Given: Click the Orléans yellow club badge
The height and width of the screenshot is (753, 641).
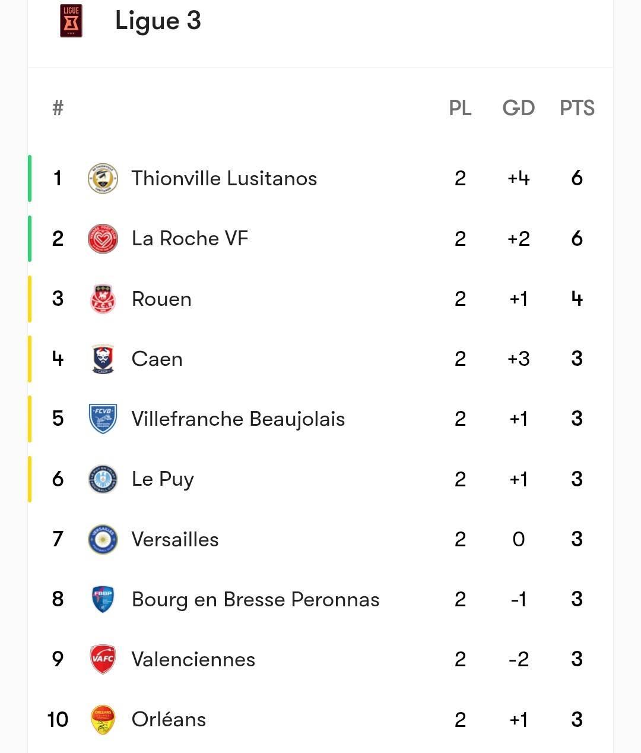Looking at the screenshot, I should (103, 719).
